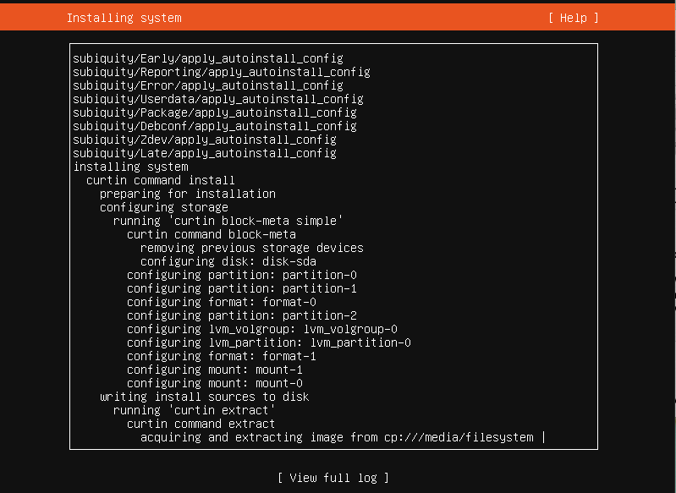
Task: Click the subiquity/Zdev/apply_autoinstall_config log line
Action: [205, 140]
